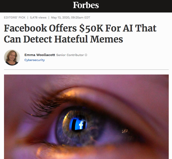Click the black Forbes header bar

[86, 6]
